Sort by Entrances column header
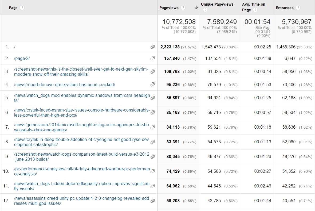The image size is (315, 211). (285, 8)
